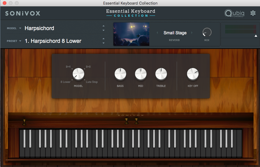Select next reverb with right arrow
The width and height of the screenshot is (260, 167).
point(192,33)
